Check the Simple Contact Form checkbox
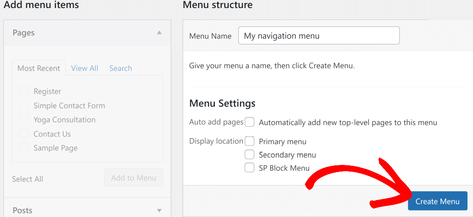The width and height of the screenshot is (473, 217). (x=24, y=106)
